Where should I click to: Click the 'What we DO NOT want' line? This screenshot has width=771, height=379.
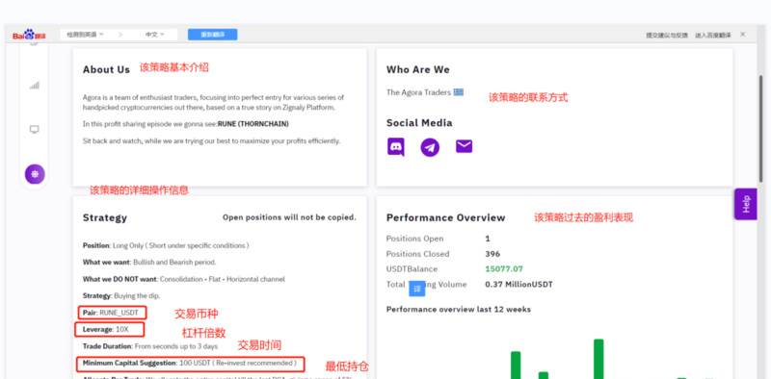(x=183, y=279)
